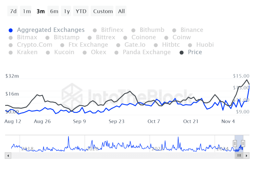Choose the 6m range button
The image size is (256, 169).
click(x=54, y=11)
